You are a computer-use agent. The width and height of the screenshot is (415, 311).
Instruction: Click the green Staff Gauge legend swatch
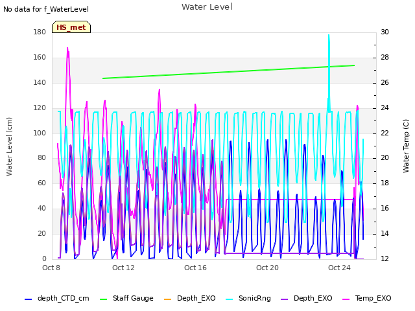[103, 299]
